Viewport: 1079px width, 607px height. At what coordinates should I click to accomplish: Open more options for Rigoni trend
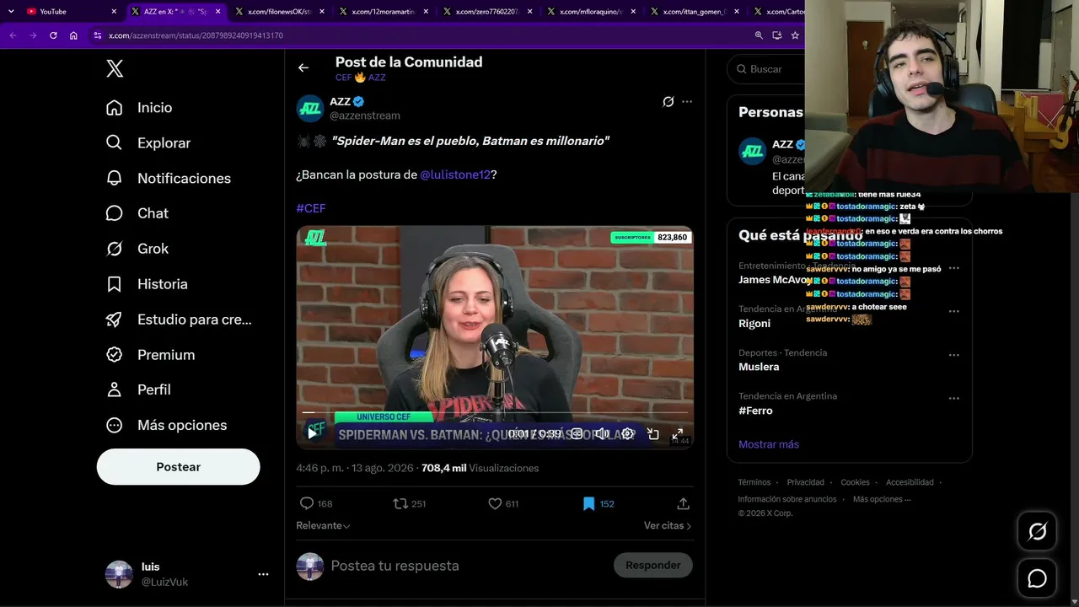tap(954, 311)
